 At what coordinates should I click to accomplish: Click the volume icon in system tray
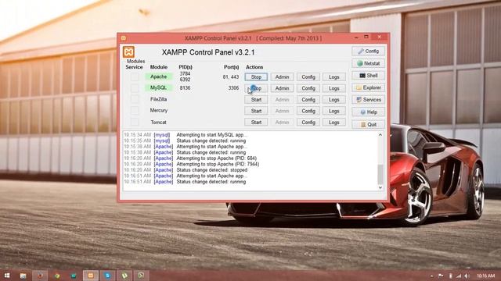point(467,276)
